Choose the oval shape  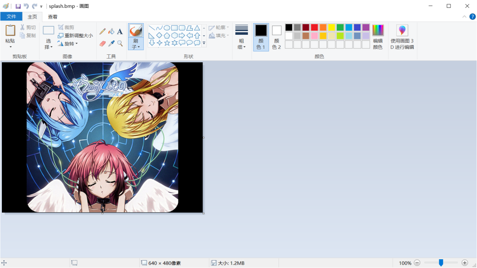pos(167,28)
